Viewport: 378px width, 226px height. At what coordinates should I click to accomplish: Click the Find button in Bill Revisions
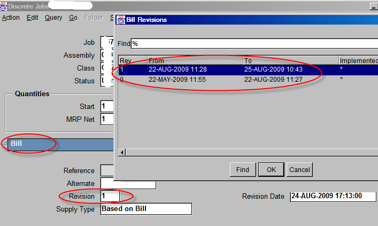coord(243,169)
